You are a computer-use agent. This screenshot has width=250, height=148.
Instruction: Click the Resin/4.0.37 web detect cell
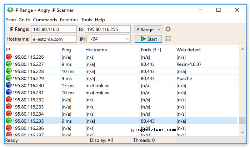click(189, 64)
